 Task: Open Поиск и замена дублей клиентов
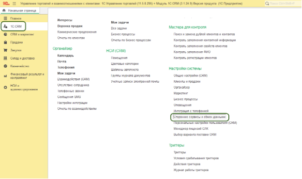(204, 34)
